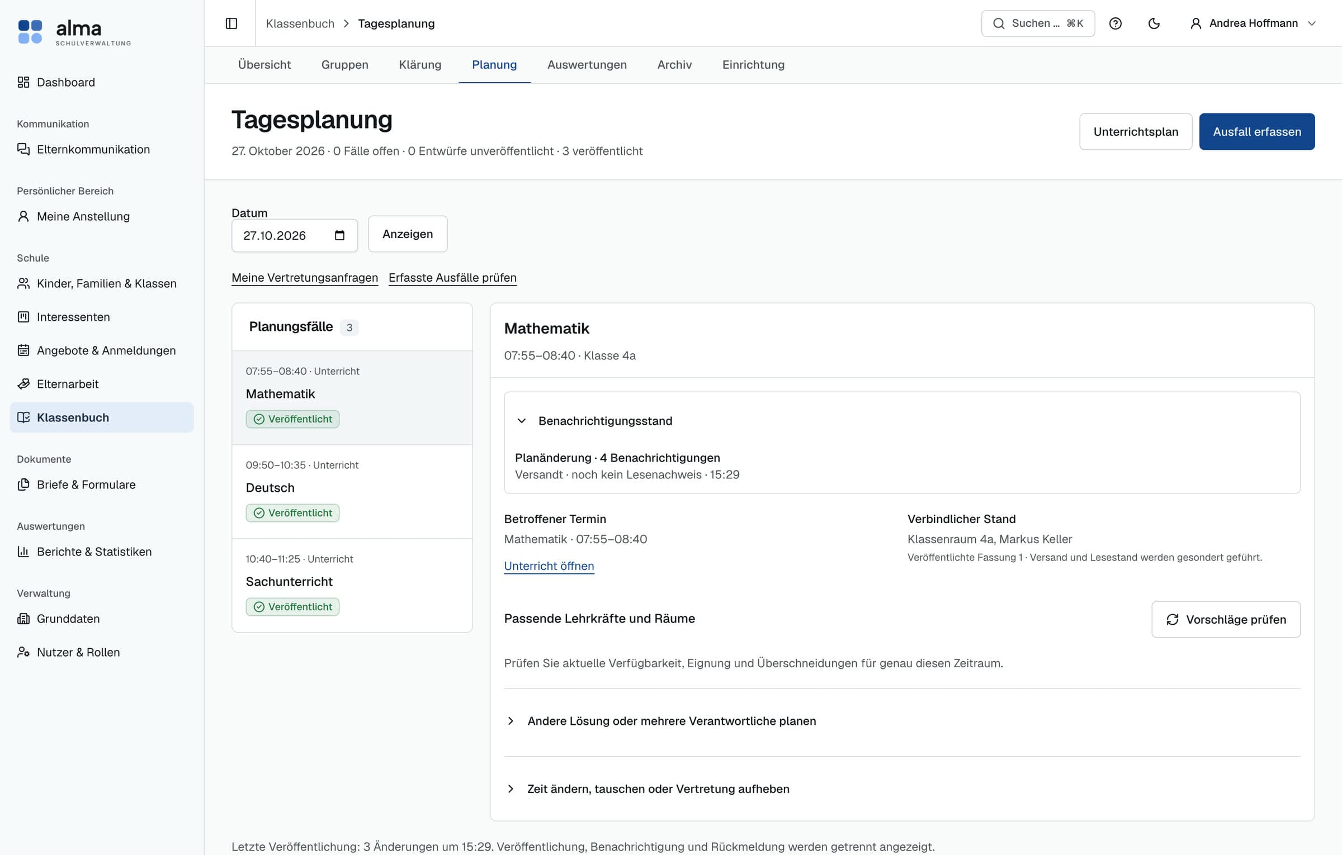Open Meine Vertretungsanfragen link
Viewport: 1342px width, 855px height.
(305, 278)
